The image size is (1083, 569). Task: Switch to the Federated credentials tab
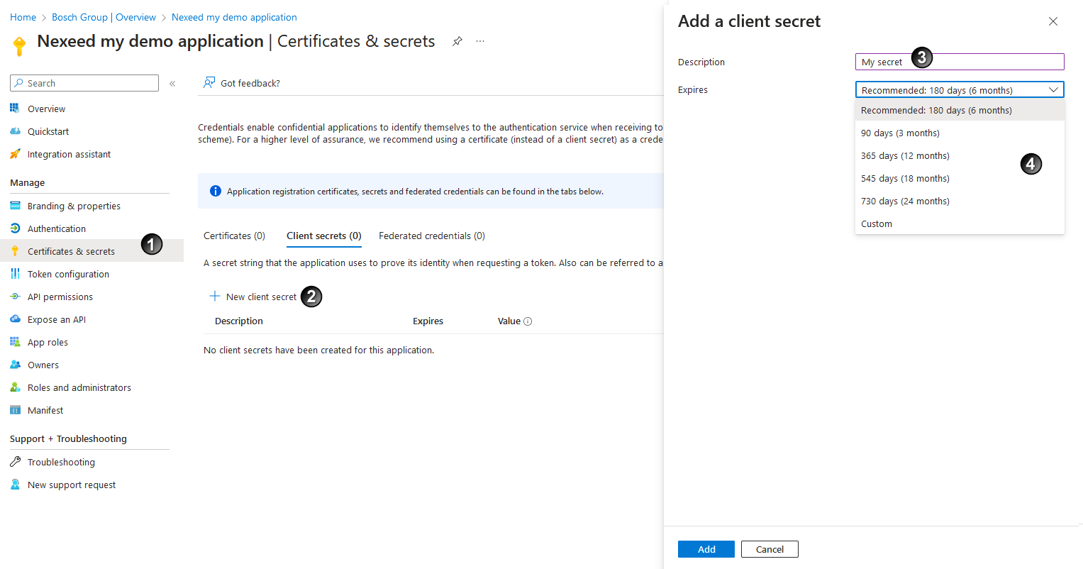(x=431, y=236)
